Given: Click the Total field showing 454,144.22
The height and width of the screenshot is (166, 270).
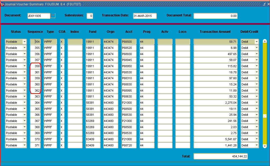Looking at the screenshot, I should tap(221, 156).
